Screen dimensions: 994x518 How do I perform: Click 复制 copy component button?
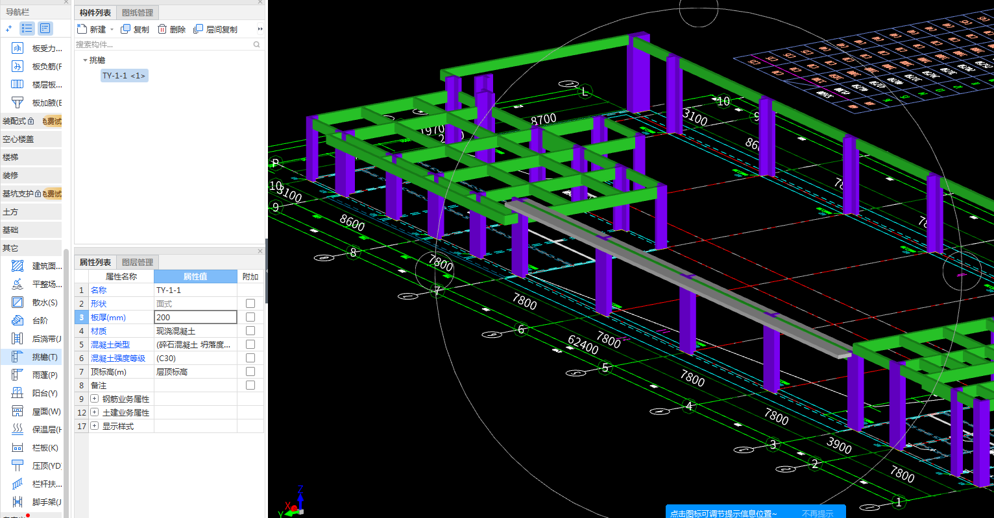[x=135, y=29]
